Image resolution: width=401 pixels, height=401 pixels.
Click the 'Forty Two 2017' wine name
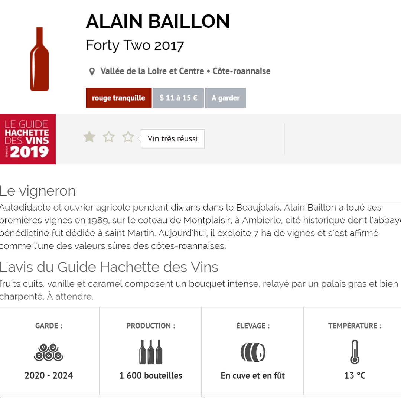click(135, 45)
